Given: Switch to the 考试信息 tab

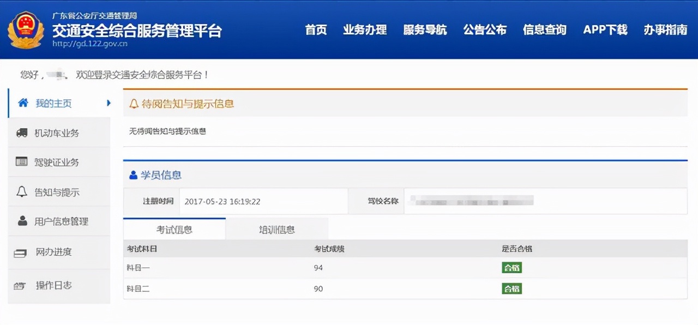Looking at the screenshot, I should click(174, 229).
